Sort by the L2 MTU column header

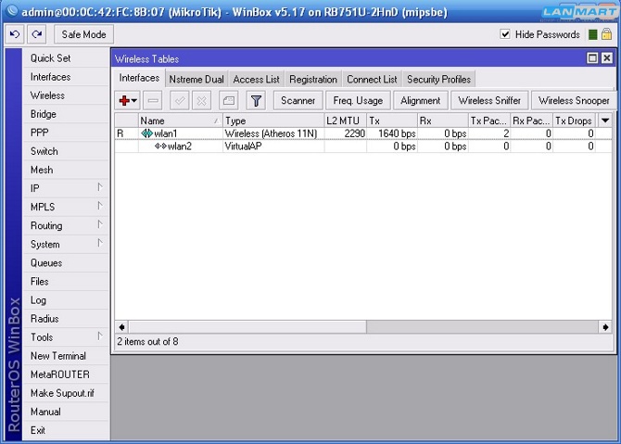(x=345, y=121)
